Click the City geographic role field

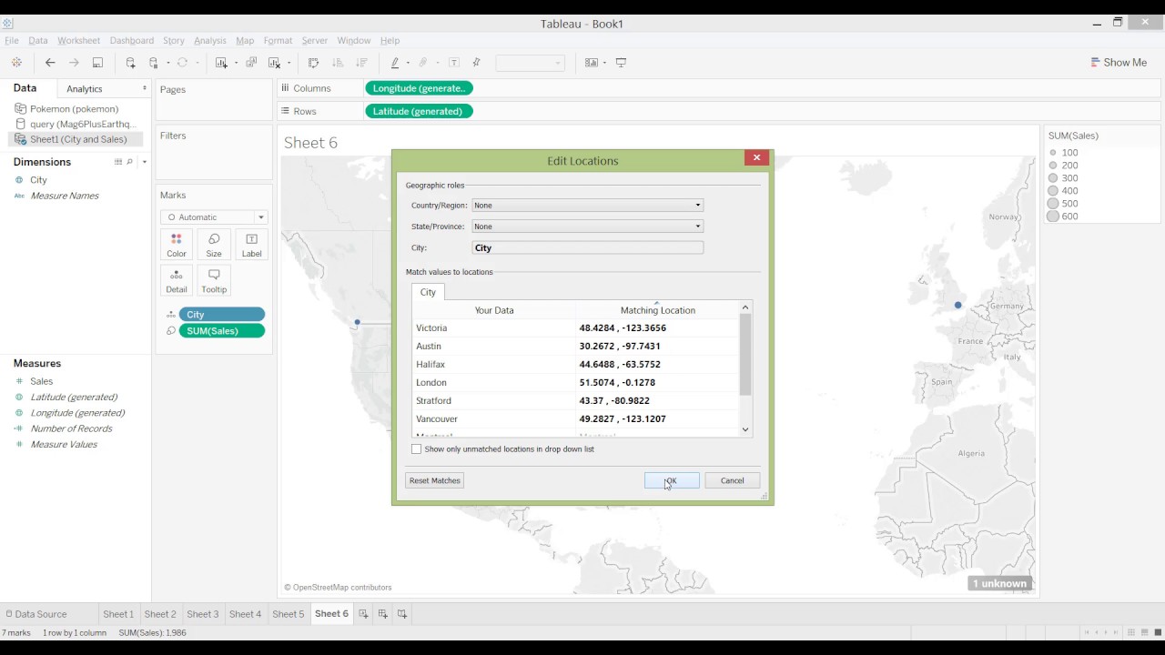click(588, 247)
